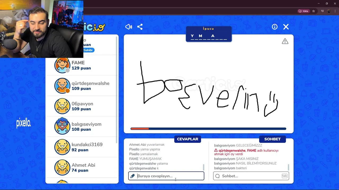Click the '129 puan' score for FAME
Viewport: 339px width, 190px height.
[81, 68]
